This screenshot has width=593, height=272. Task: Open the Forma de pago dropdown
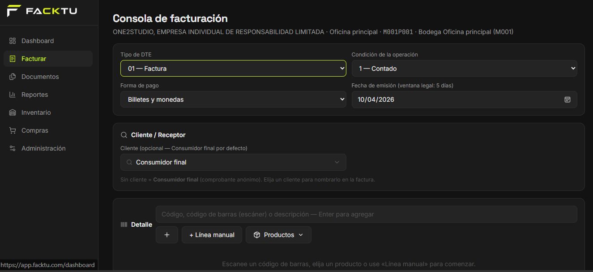coord(233,99)
